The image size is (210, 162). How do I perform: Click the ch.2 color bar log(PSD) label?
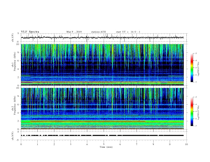pyautogui.click(x=199, y=112)
